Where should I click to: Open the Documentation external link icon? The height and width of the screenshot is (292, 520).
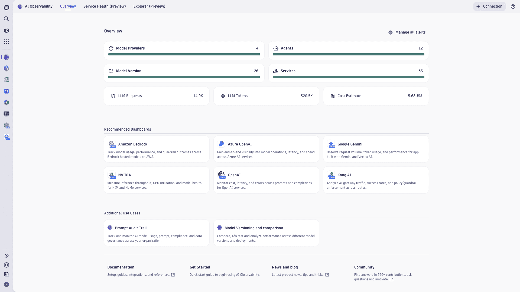(173, 275)
